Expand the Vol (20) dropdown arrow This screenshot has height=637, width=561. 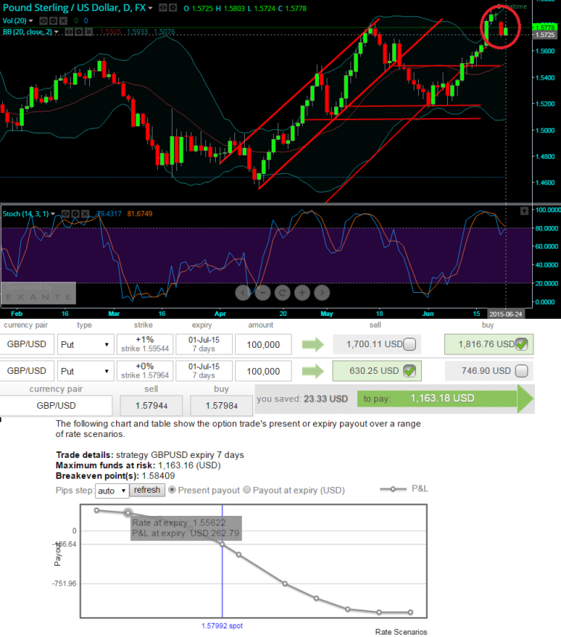point(31,21)
